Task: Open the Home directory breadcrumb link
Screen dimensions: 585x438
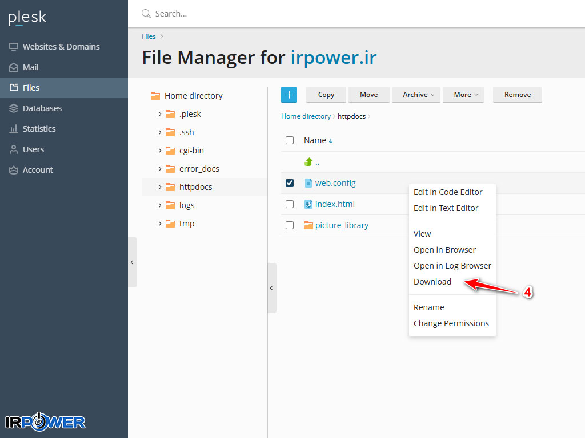Action: pyautogui.click(x=306, y=116)
